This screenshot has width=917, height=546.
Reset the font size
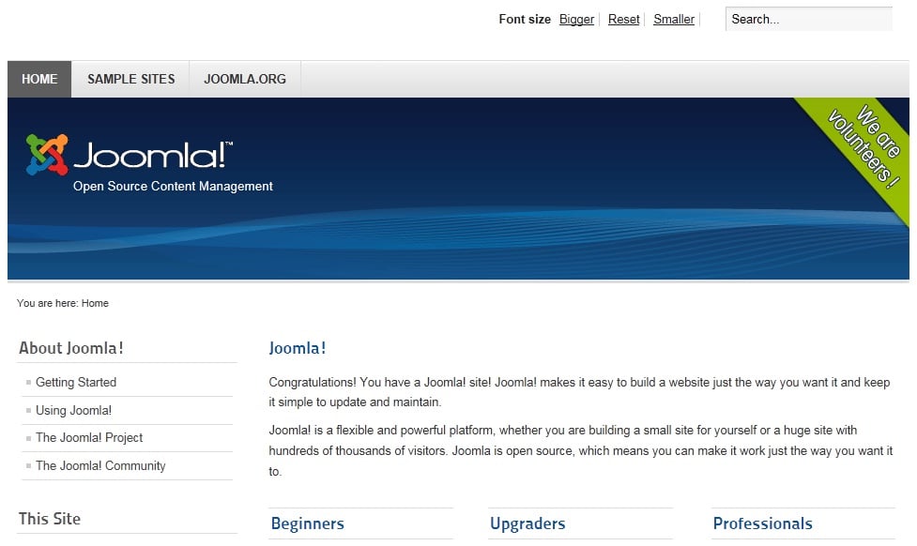click(x=623, y=19)
